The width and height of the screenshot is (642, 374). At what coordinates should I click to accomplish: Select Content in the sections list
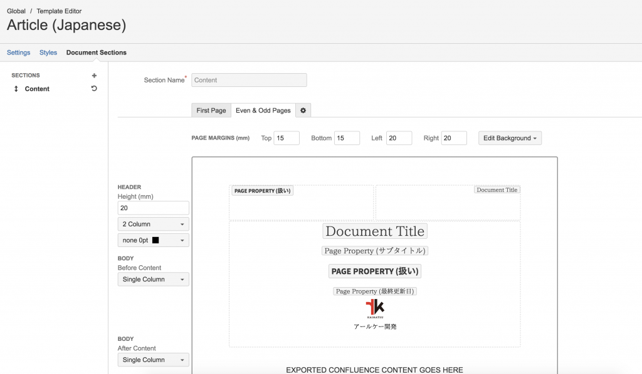coord(37,89)
